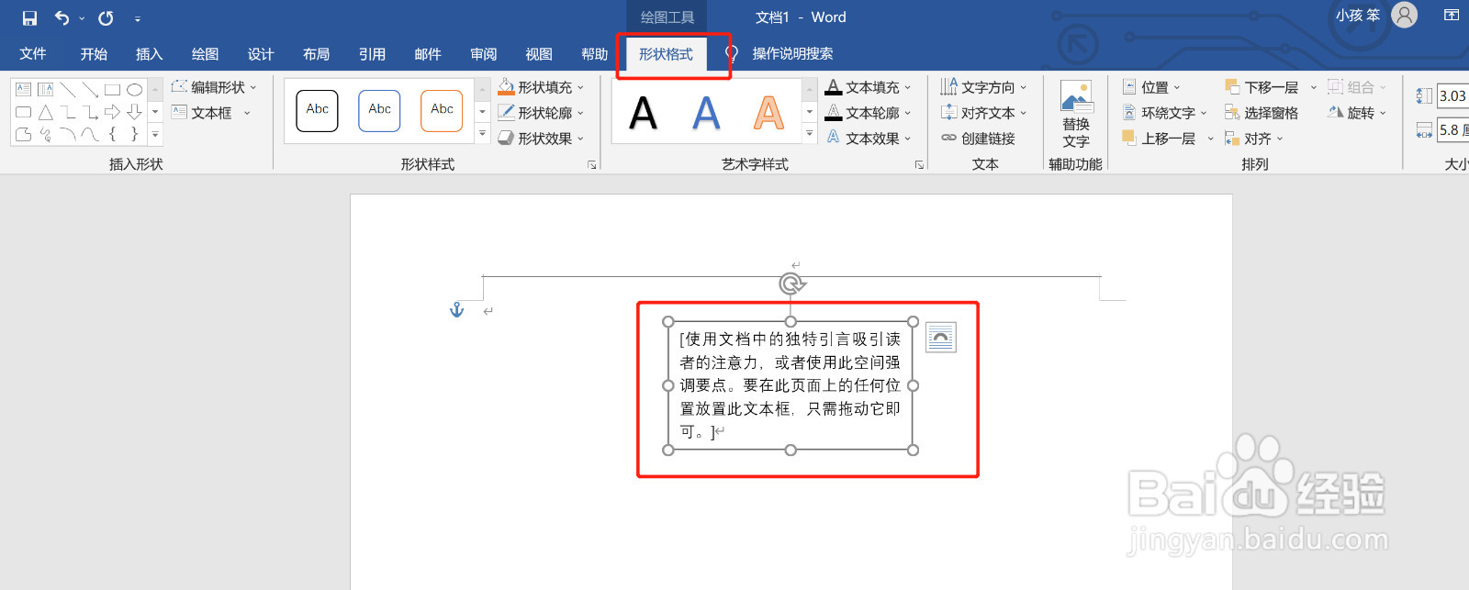Apply the black fill WordArt style A
This screenshot has height=590, width=1469.
tap(644, 113)
